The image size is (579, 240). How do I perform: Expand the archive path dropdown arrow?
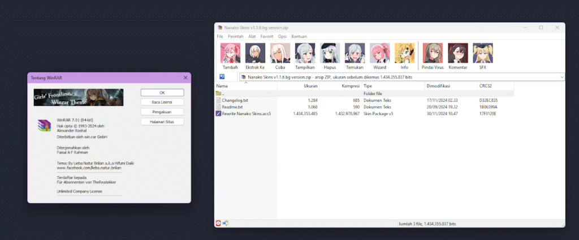tap(561, 77)
